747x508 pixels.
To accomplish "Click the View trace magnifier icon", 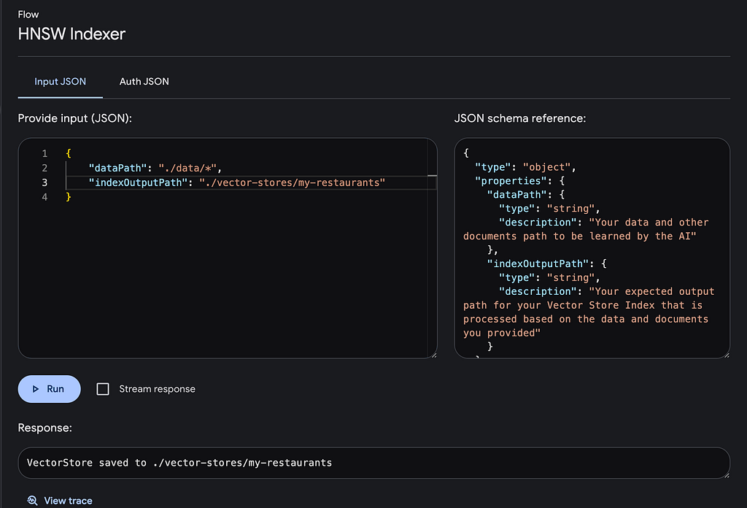I will (x=32, y=501).
